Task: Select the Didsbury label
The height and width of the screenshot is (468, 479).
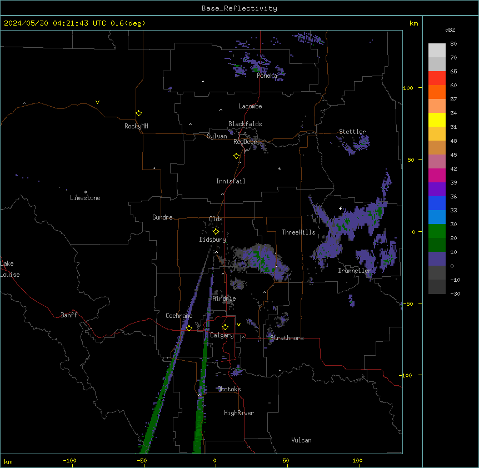Action: pos(213,240)
